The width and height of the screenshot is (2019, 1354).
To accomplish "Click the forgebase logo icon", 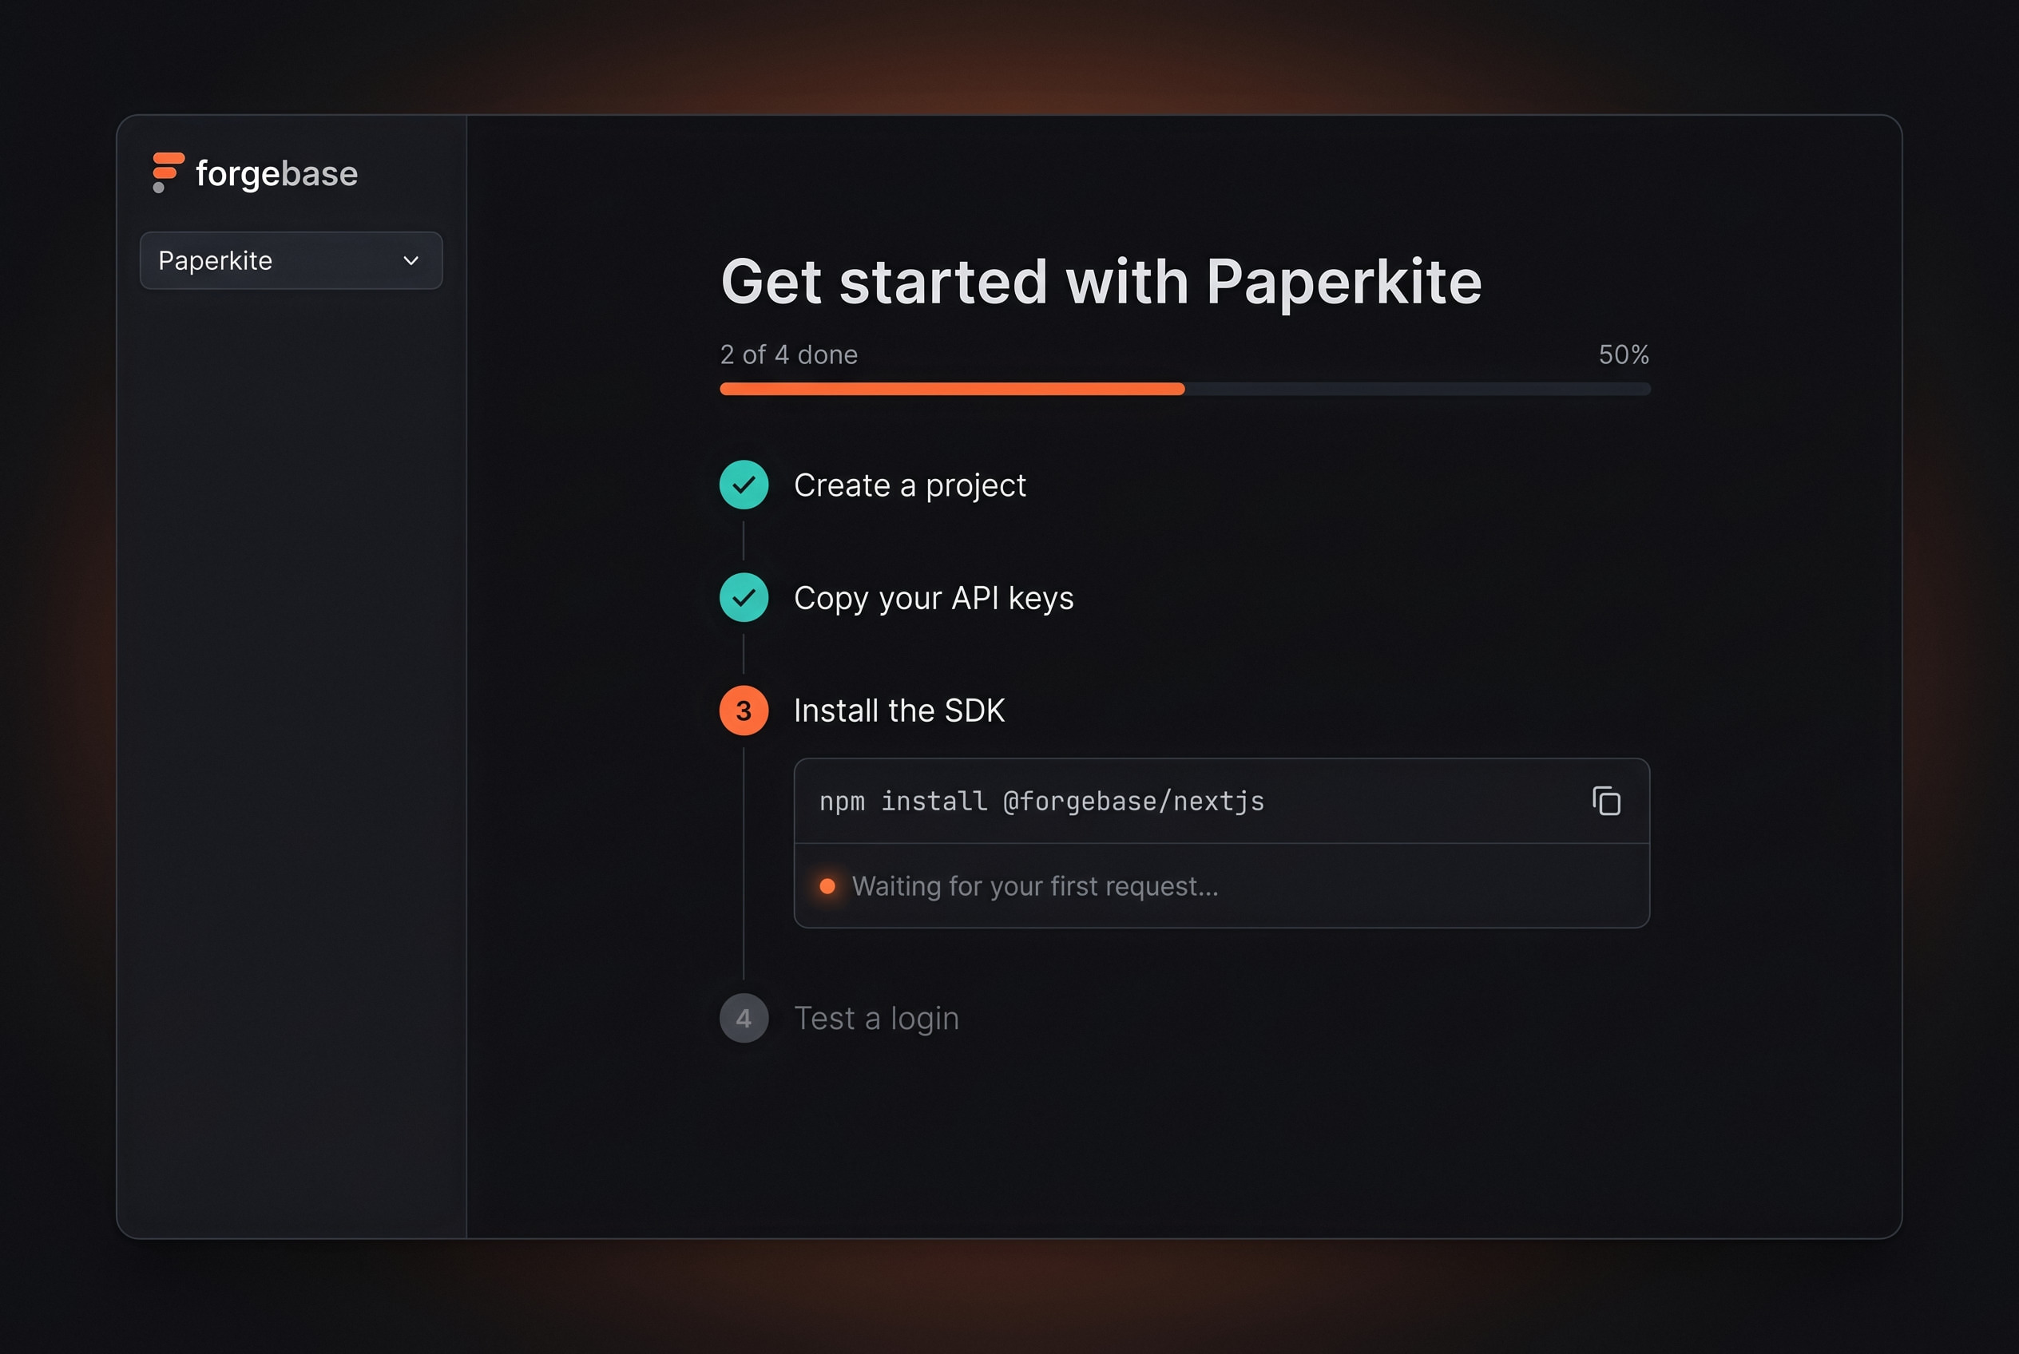I will pyautogui.click(x=168, y=172).
